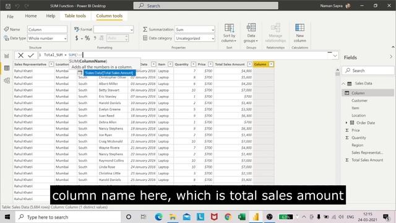Switch to the Column tools tab
This screenshot has width=396, height=223.
coord(109,15)
